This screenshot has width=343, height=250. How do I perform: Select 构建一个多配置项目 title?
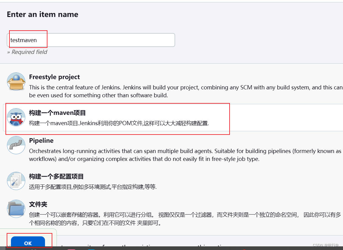57,176
